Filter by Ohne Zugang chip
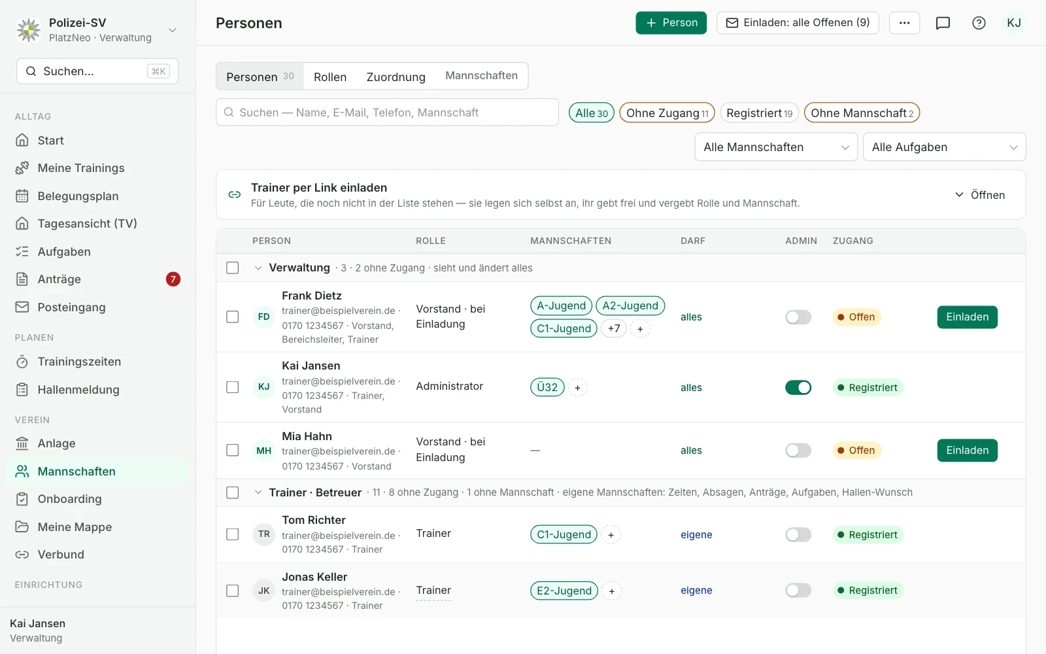This screenshot has height=654, width=1046. [x=667, y=113]
